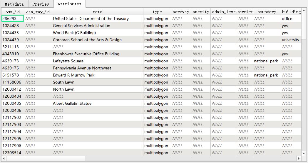Select the 'yes' building cell for World Bank
Viewport: 308px width, 163px height.
(291, 33)
